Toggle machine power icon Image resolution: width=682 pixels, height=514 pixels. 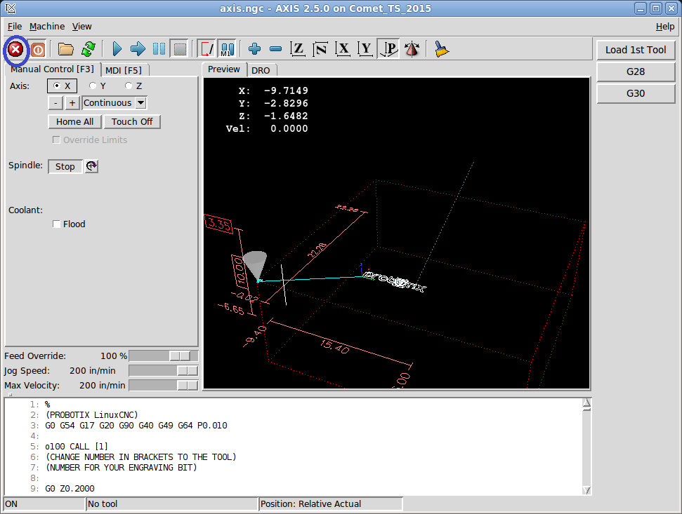(38, 49)
